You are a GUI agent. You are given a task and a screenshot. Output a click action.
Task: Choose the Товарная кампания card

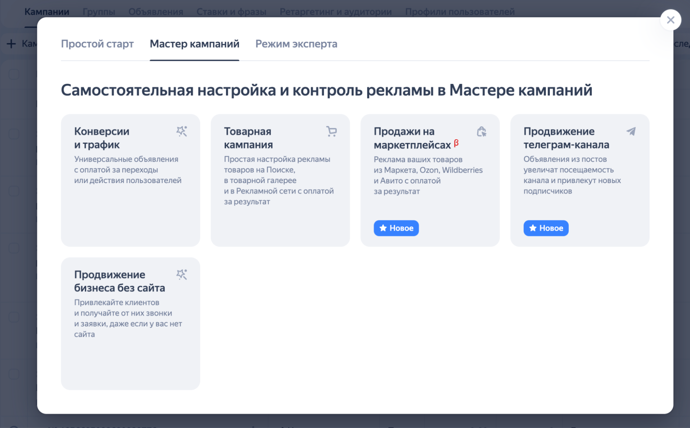point(280,180)
